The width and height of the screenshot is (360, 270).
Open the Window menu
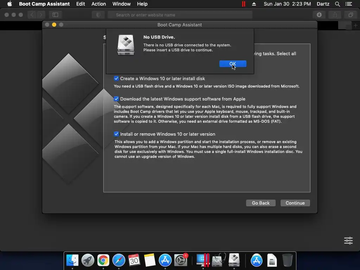[121, 4]
